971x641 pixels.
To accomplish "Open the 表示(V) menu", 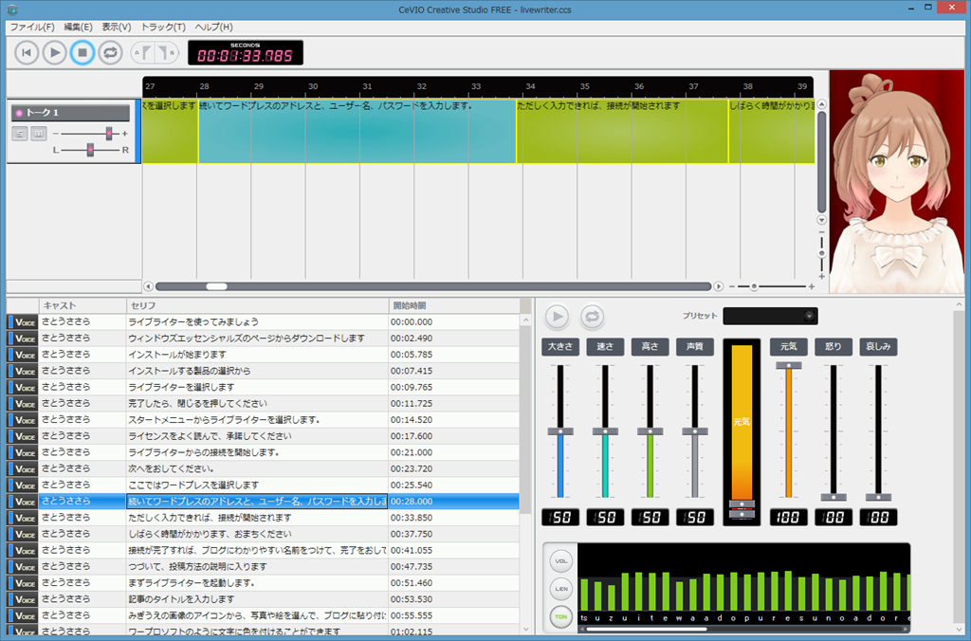I will pyautogui.click(x=117, y=27).
